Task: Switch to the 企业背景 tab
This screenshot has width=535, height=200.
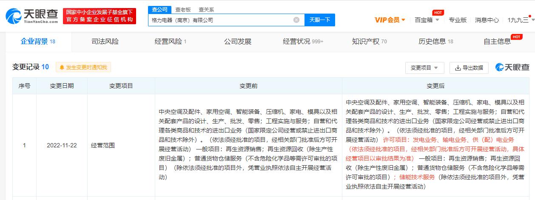Action: pyautogui.click(x=38, y=42)
